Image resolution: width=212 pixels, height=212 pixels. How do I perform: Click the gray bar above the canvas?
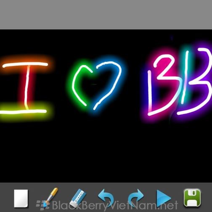(x=106, y=15)
